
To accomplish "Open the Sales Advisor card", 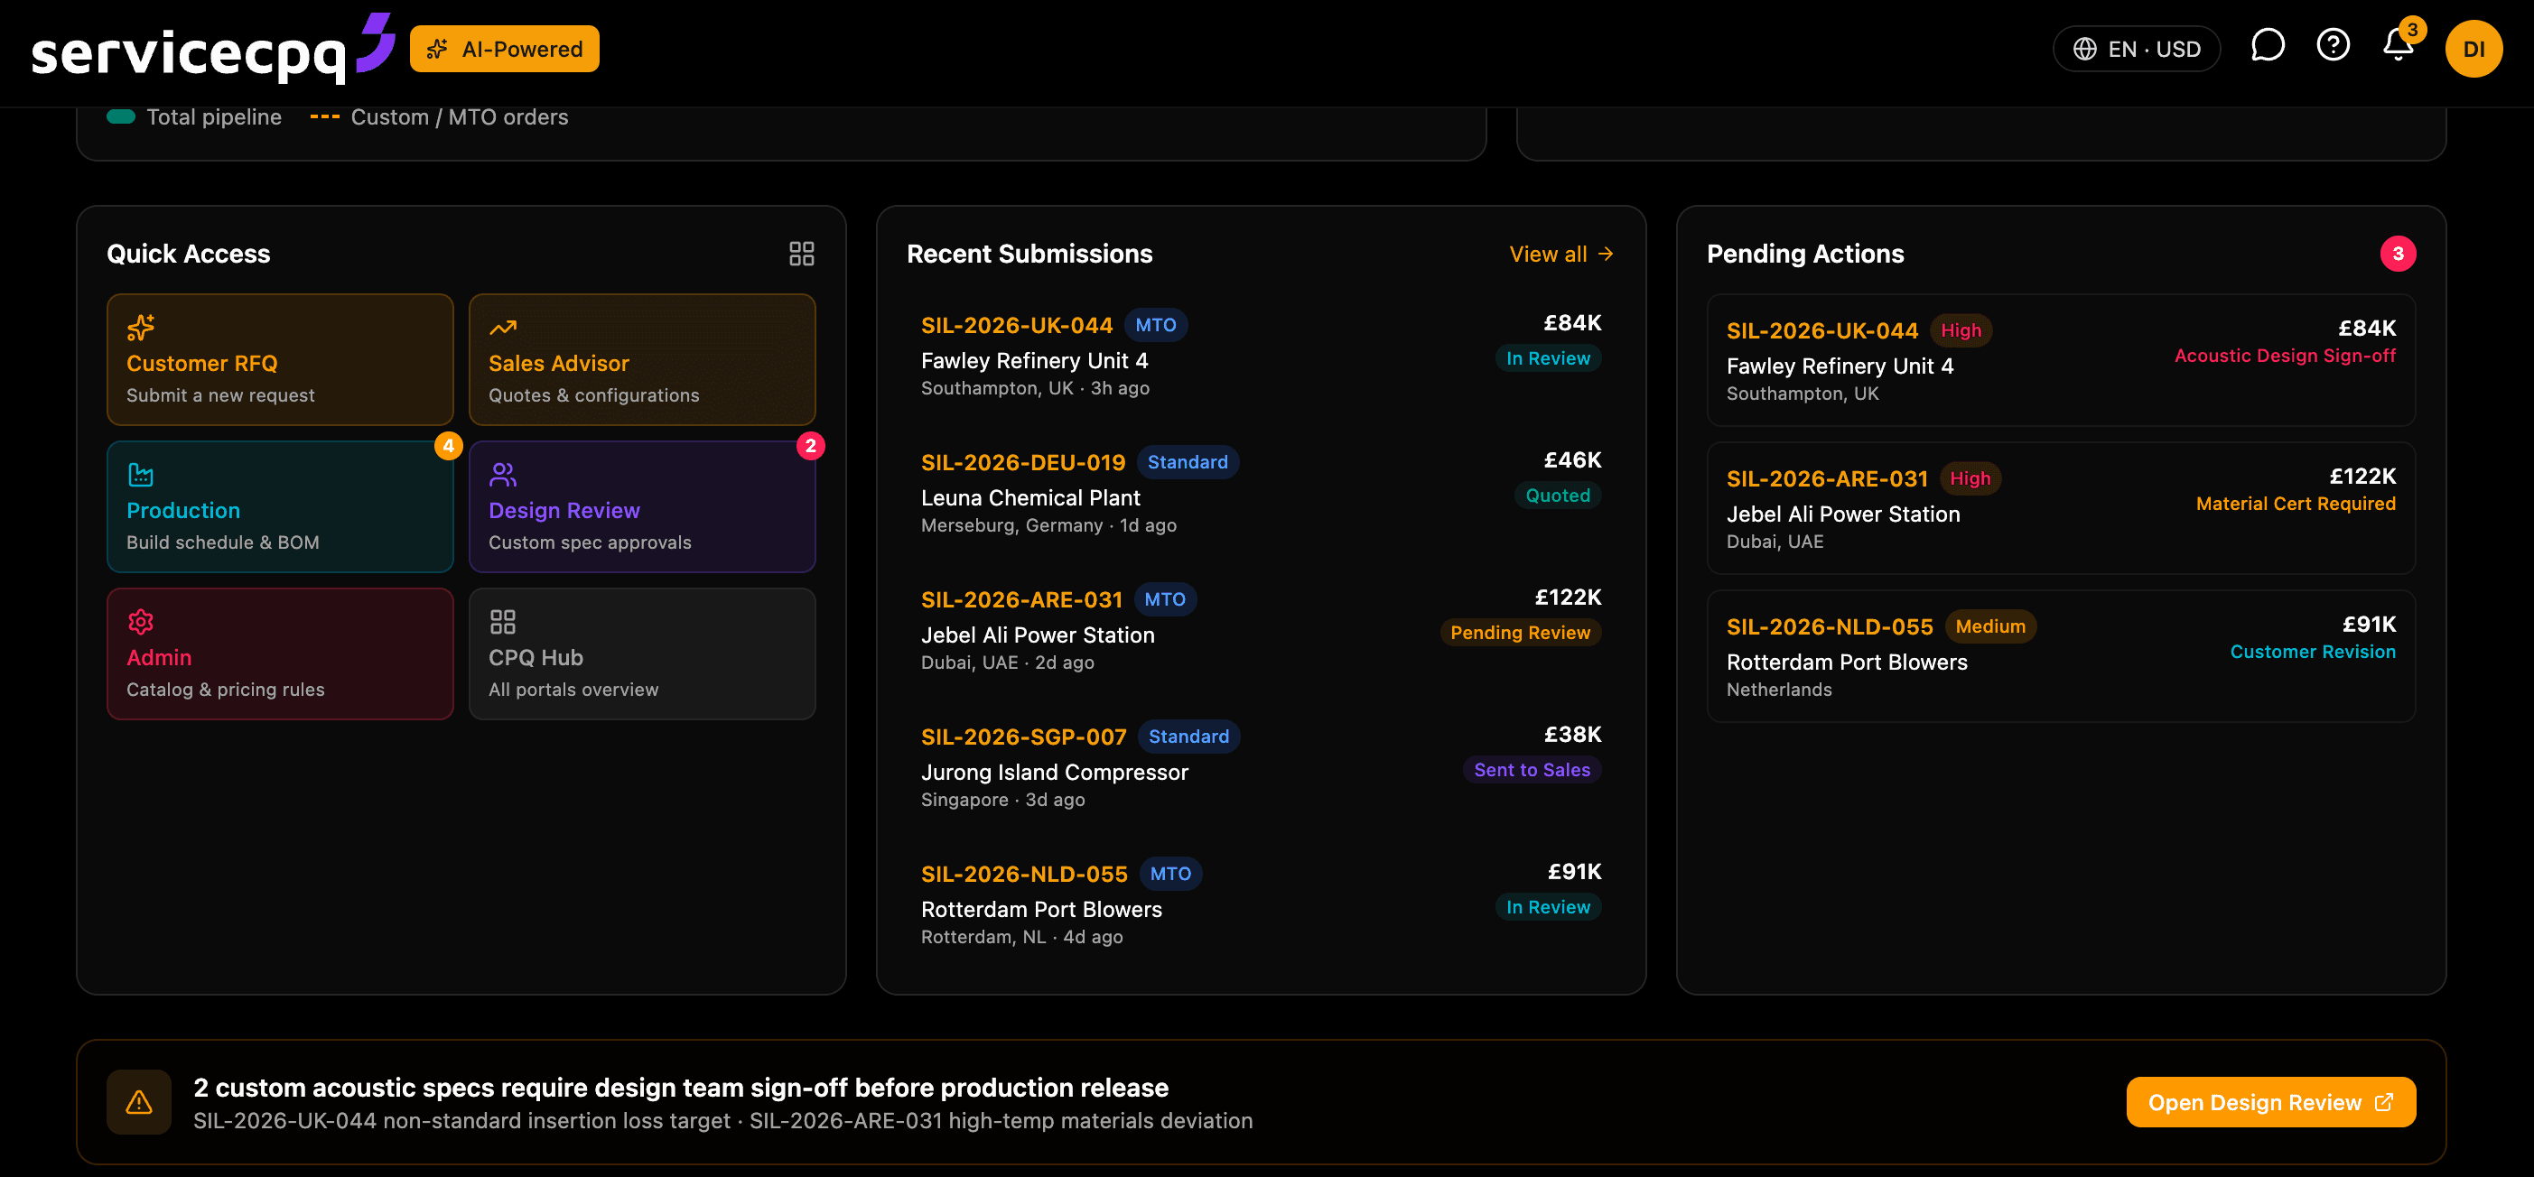I will click(642, 360).
